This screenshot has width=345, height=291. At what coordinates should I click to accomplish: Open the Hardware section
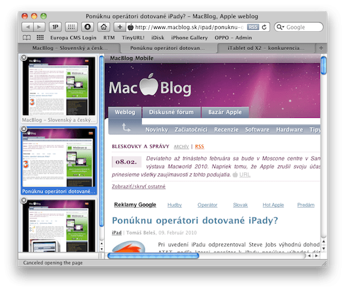coord(290,130)
